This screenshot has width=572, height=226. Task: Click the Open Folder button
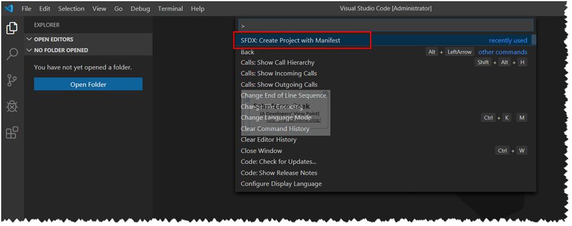click(x=88, y=84)
